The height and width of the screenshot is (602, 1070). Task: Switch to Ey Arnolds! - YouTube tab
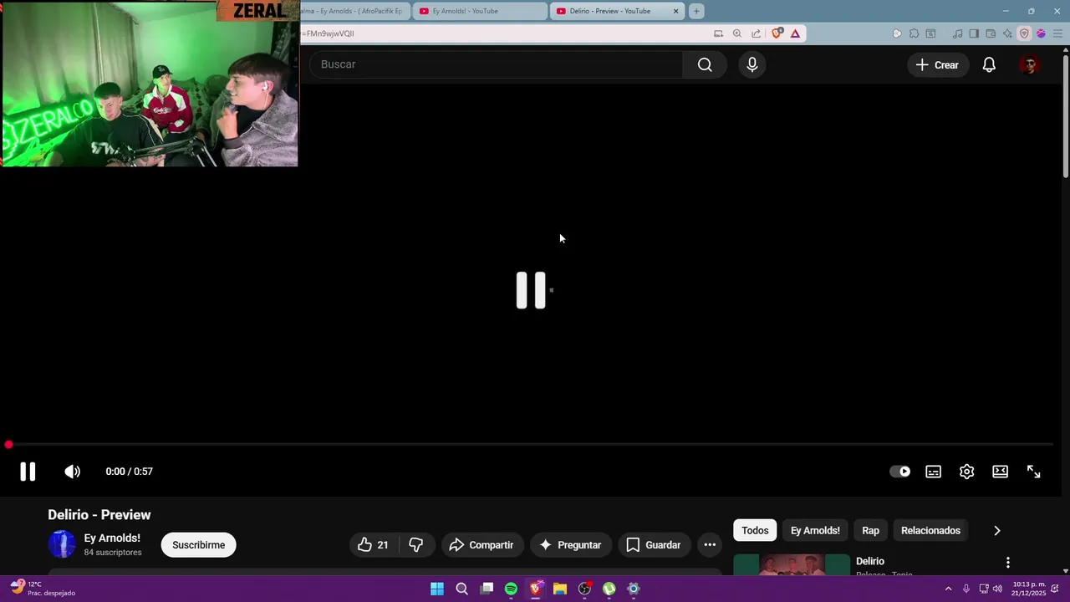coord(480,11)
